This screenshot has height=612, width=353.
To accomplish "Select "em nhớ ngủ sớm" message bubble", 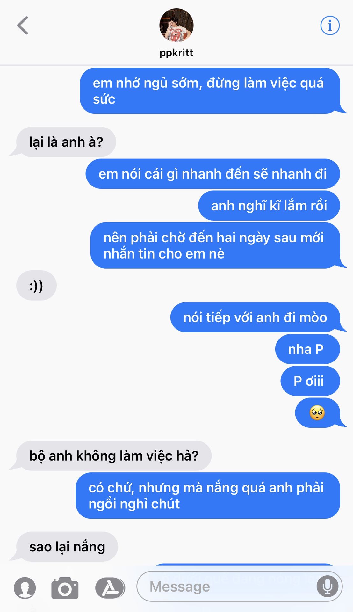I will tap(210, 91).
